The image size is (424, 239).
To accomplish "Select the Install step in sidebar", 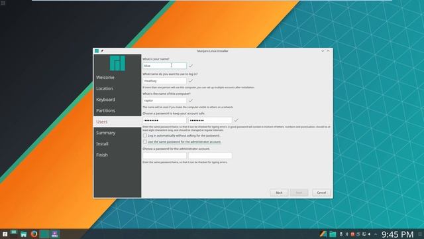I will [x=117, y=144].
